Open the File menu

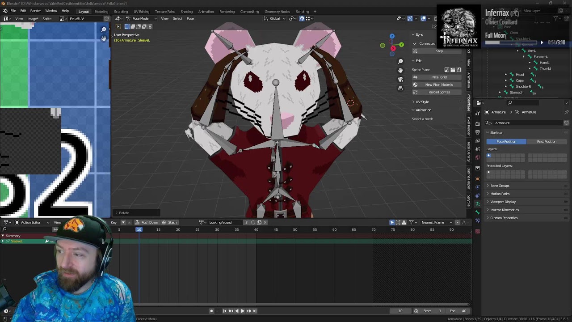point(13,11)
